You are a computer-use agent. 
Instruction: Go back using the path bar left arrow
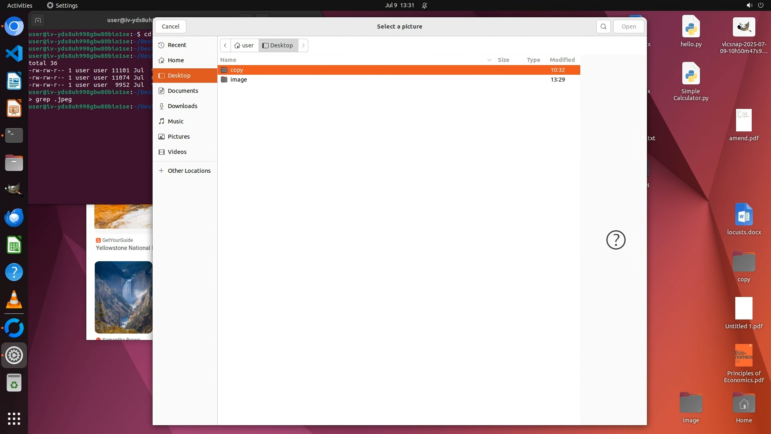(225, 45)
